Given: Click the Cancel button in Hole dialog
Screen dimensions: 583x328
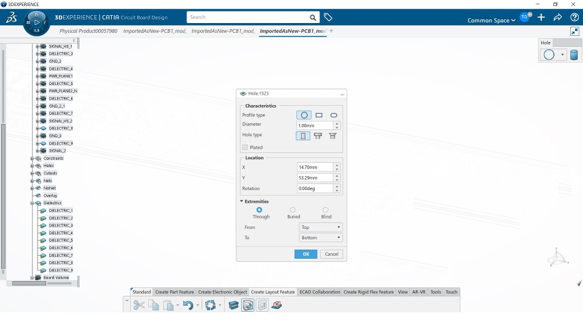Looking at the screenshot, I should click(332, 254).
